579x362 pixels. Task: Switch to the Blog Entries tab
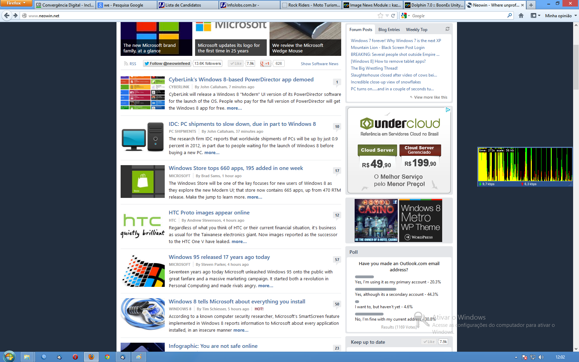pyautogui.click(x=389, y=30)
